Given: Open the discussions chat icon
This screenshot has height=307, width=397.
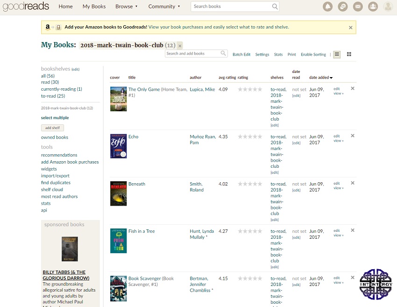Looking at the screenshot, I should 343,7.
